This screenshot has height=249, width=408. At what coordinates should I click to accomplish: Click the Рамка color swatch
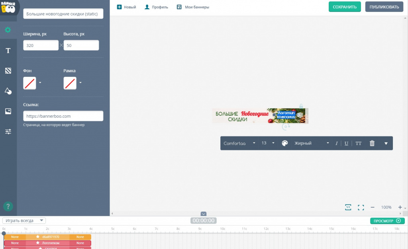pos(70,83)
